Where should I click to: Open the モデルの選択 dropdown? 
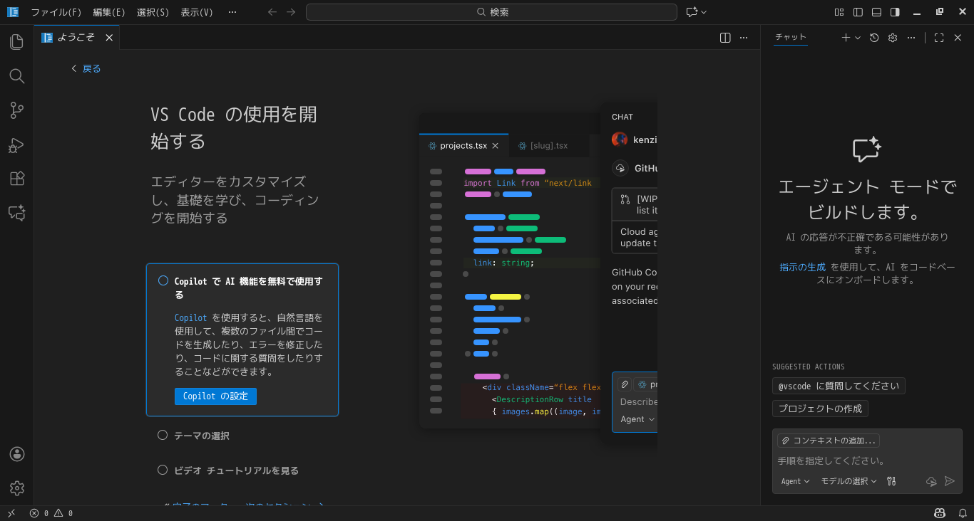click(x=849, y=480)
